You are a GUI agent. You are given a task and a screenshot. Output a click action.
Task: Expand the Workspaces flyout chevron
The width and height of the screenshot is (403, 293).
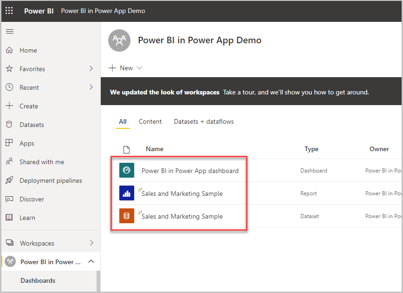[x=91, y=243]
